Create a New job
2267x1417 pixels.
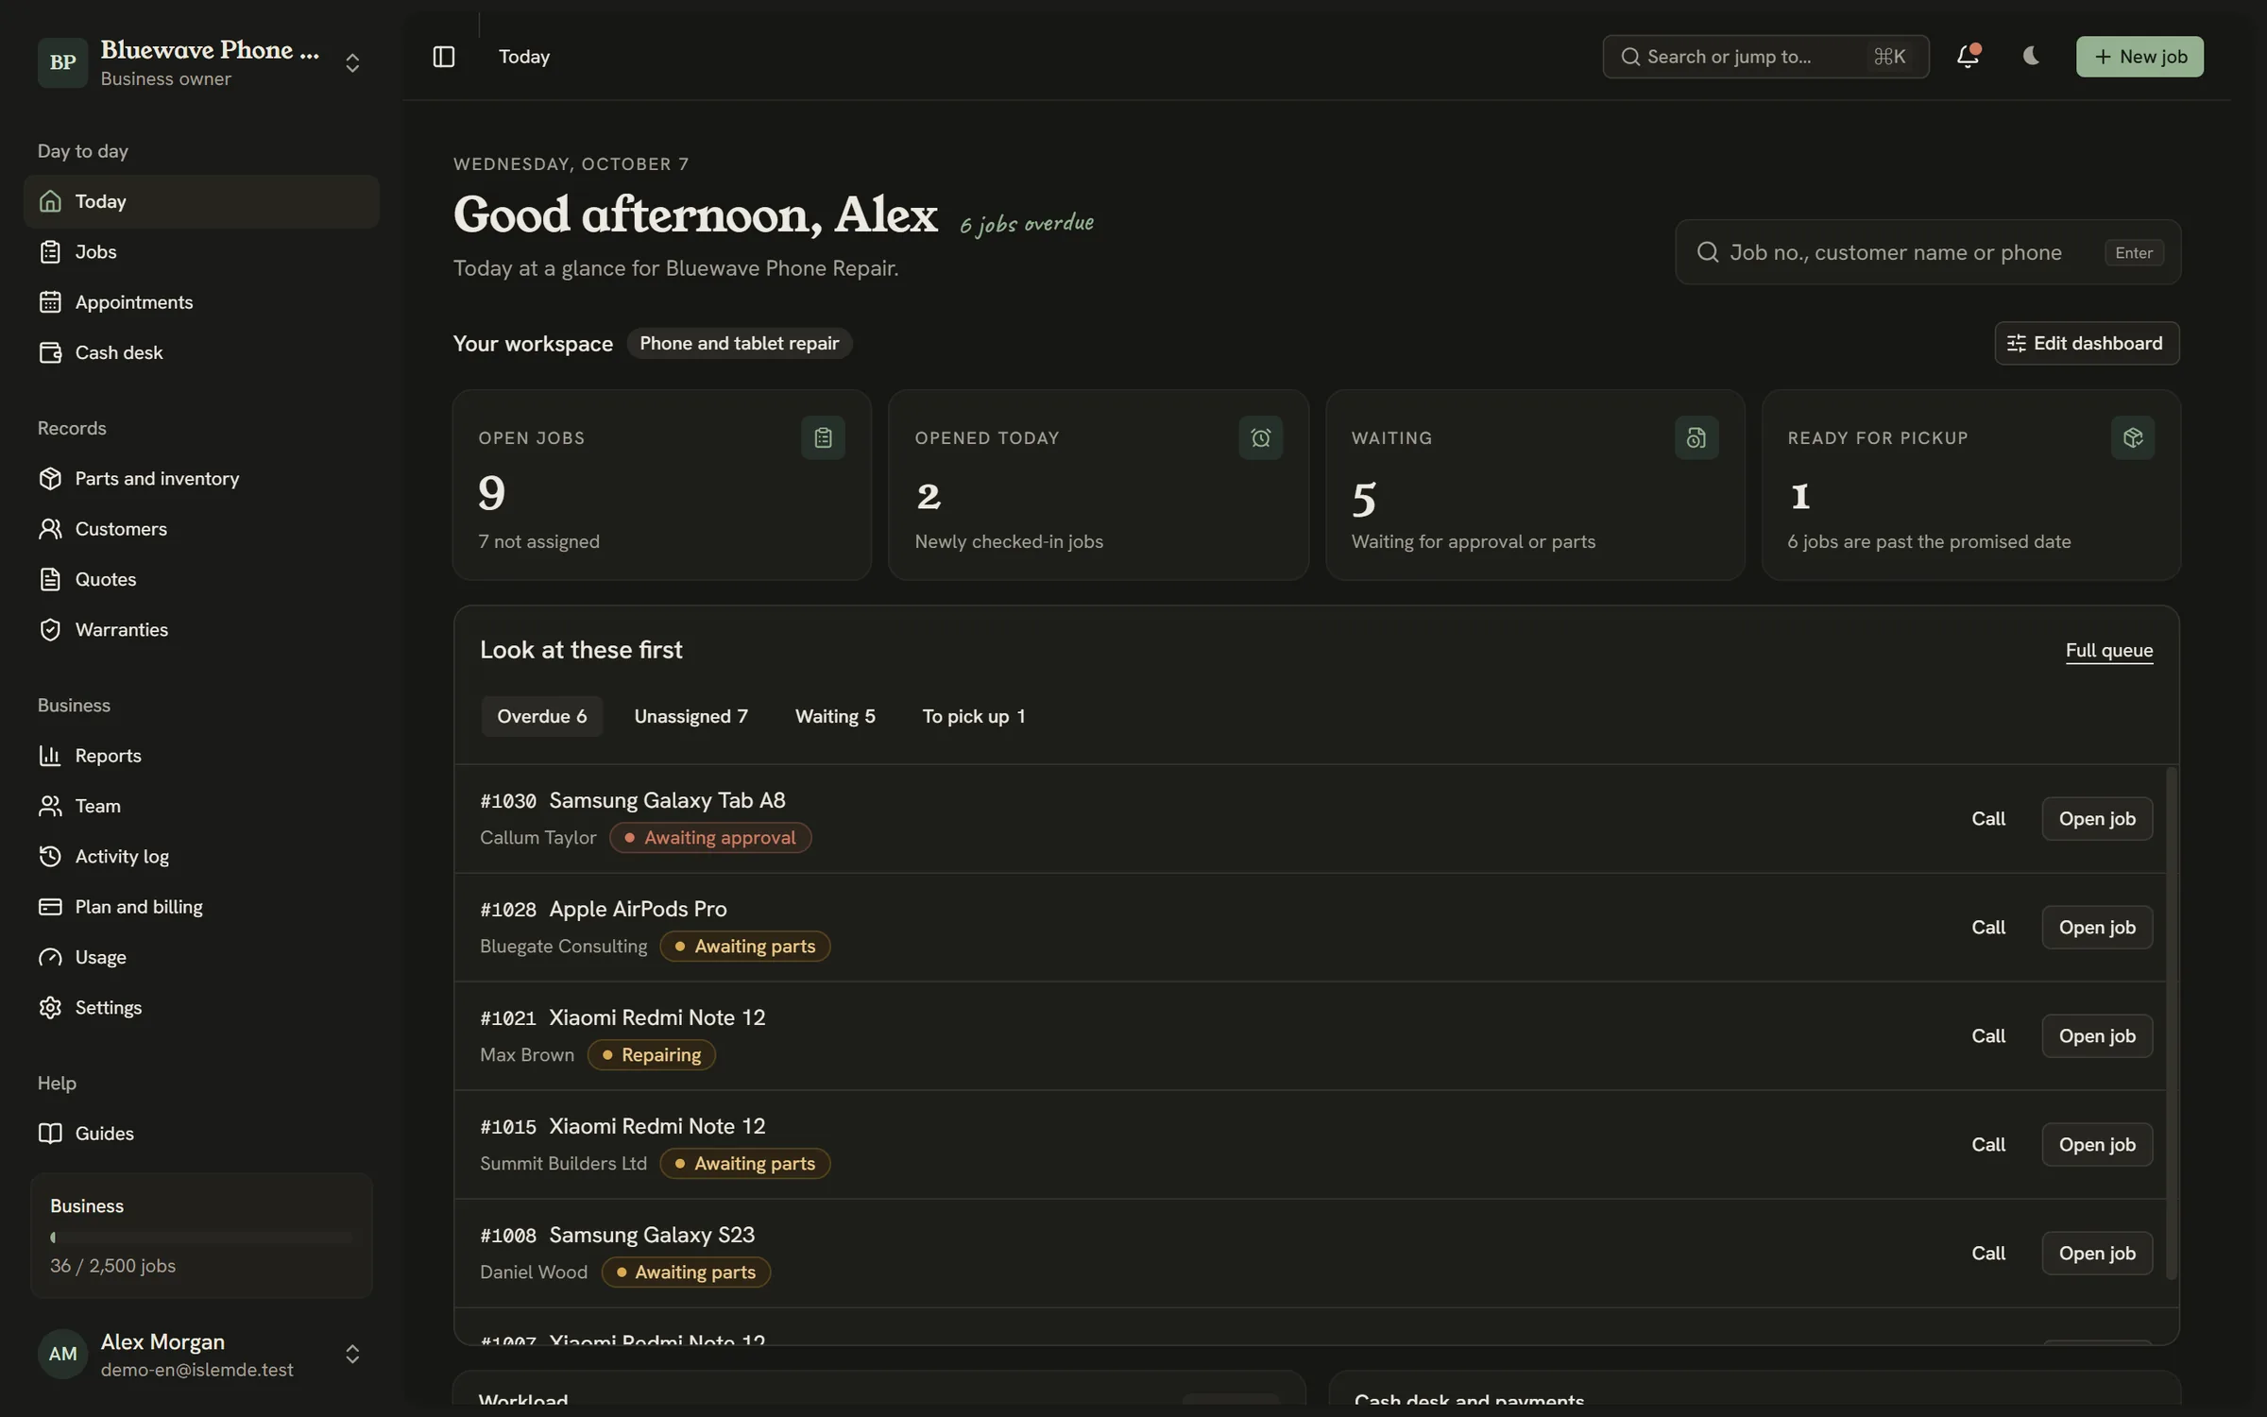tap(2139, 57)
